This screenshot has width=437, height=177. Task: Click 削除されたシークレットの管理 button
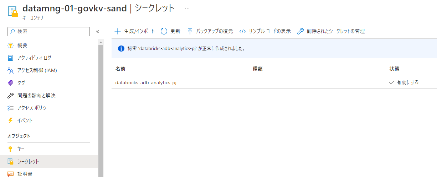coord(331,31)
